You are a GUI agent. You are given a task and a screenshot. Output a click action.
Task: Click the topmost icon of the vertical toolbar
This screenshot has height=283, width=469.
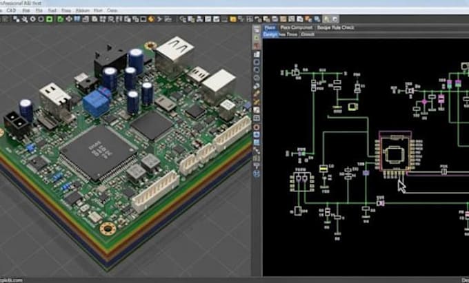(x=257, y=29)
